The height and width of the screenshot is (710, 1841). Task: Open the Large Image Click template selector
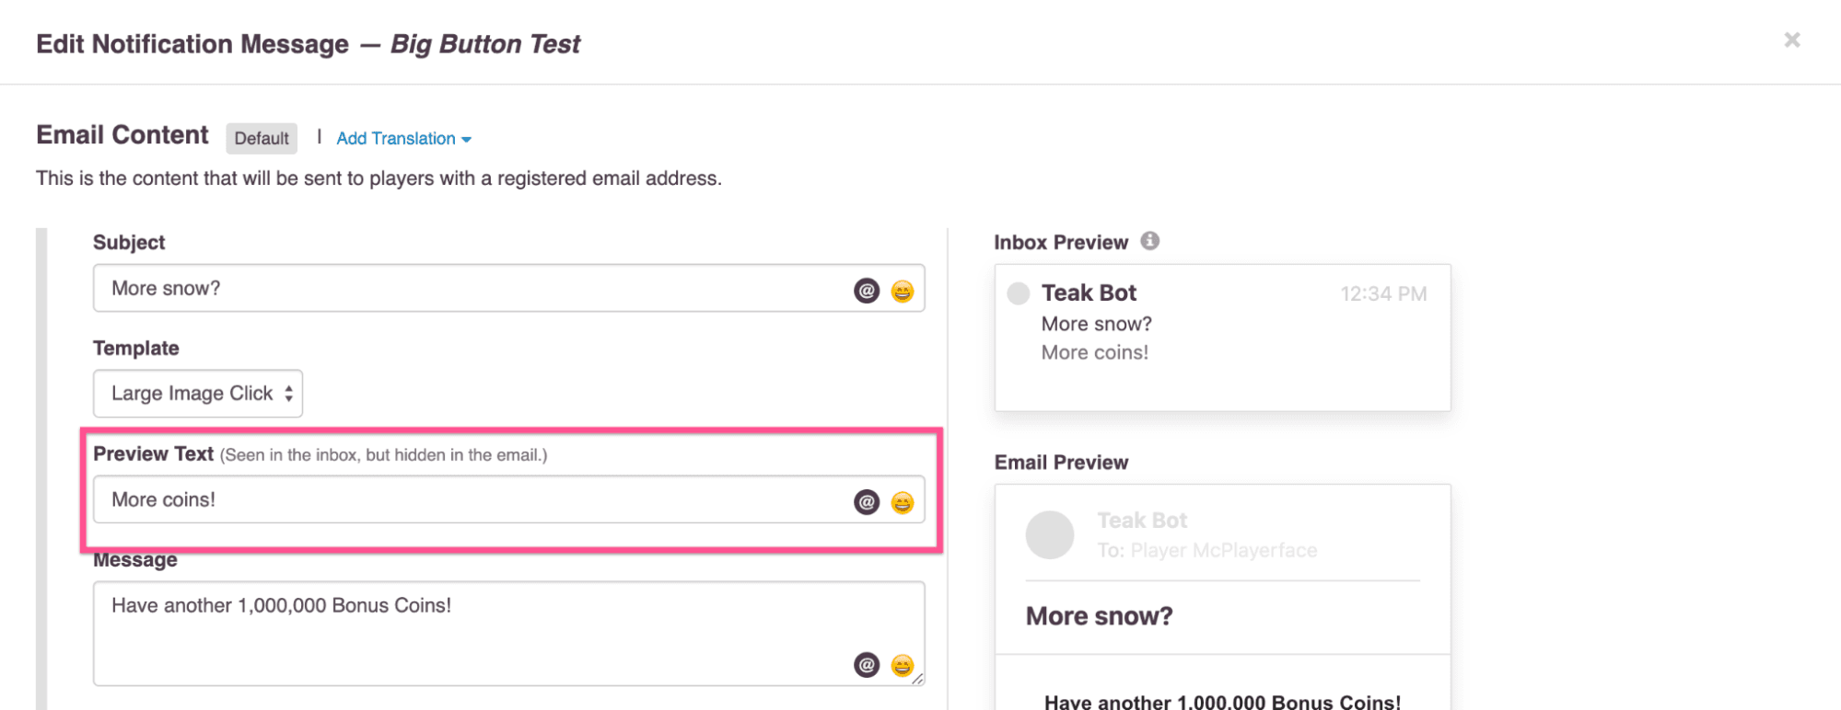pos(197,393)
